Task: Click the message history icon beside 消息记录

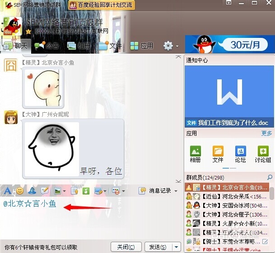Action: point(142,191)
